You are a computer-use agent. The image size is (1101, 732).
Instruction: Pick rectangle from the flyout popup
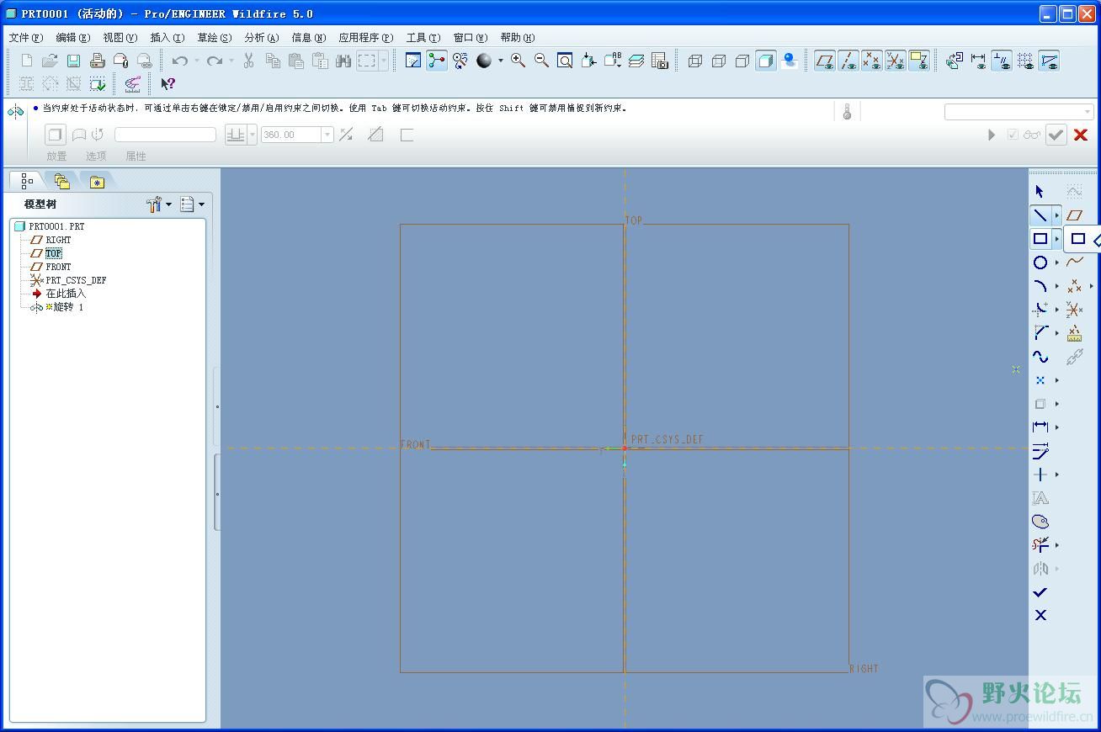1077,239
